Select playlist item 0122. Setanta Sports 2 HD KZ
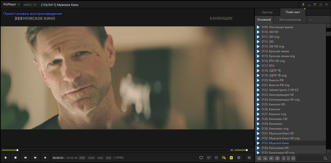The height and width of the screenshot is (163, 331). [x=291, y=90]
